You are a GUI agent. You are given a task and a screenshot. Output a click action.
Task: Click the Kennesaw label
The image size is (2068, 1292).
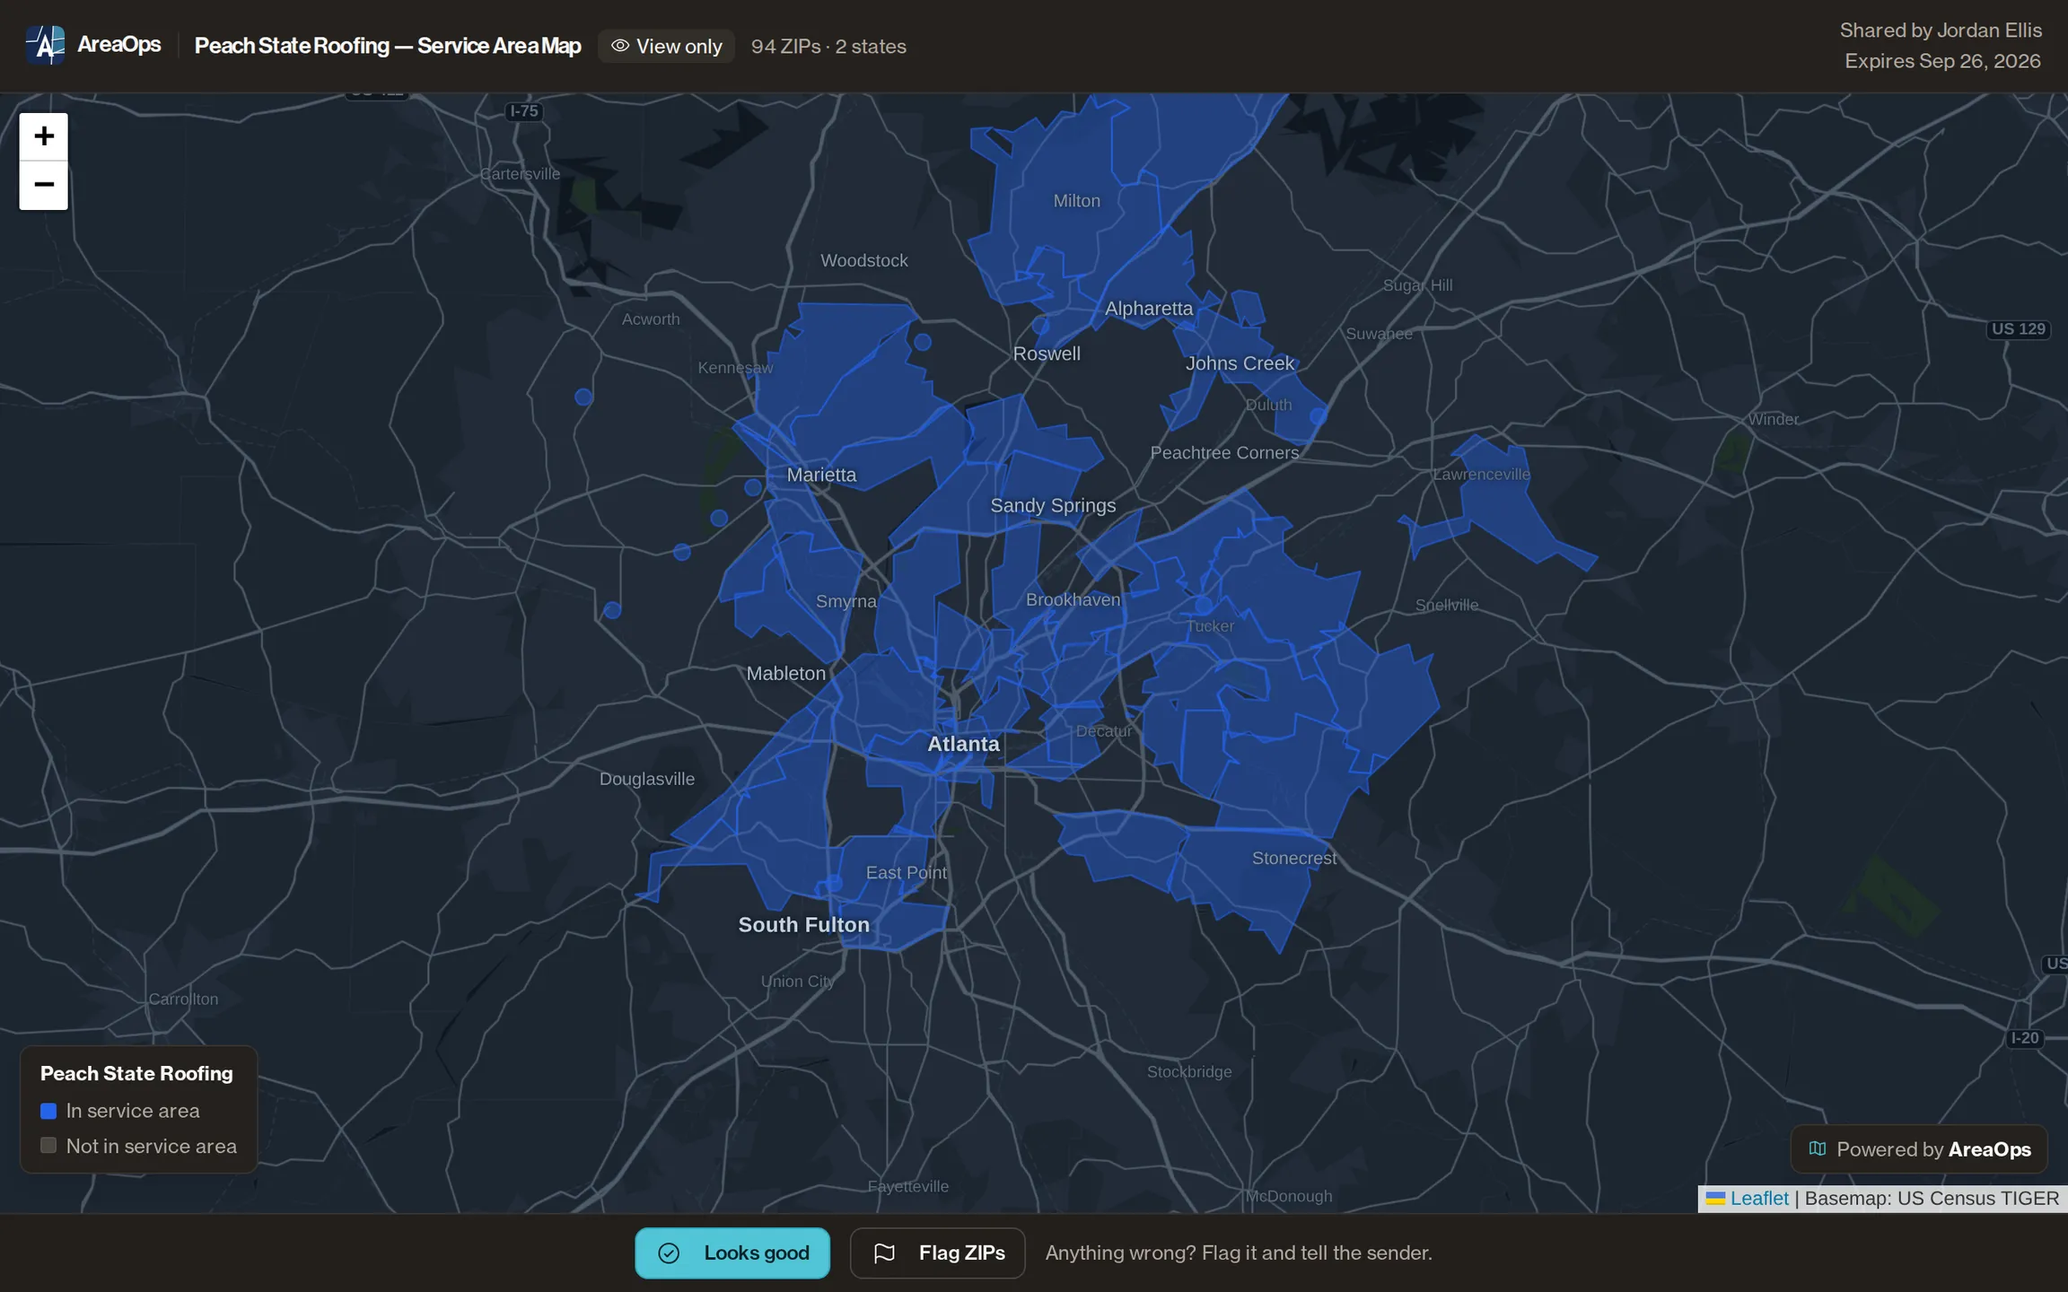coord(735,368)
